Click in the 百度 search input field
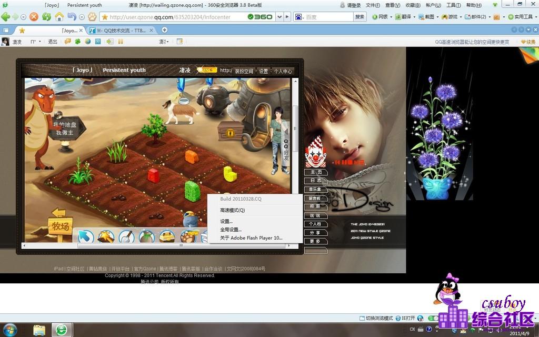The image size is (539, 337). pos(326,17)
